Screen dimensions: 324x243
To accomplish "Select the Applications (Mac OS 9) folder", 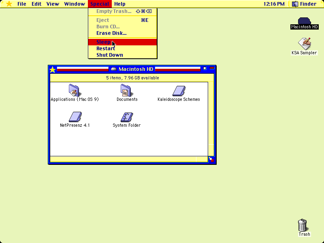I will point(75,93).
